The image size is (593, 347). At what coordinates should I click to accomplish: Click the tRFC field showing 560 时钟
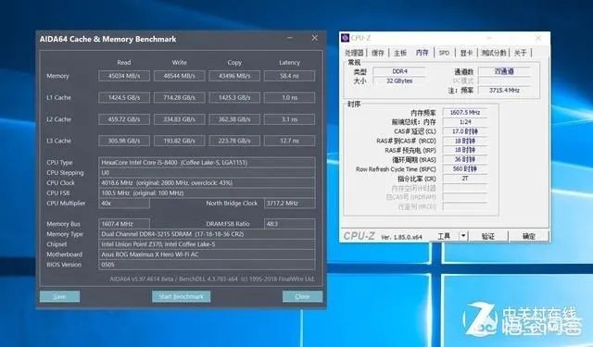point(465,168)
